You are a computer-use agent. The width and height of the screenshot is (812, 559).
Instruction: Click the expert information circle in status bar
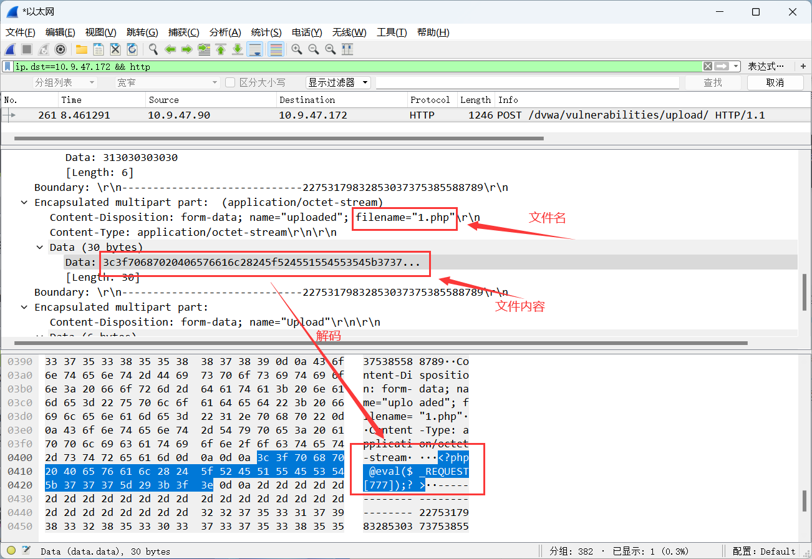(x=11, y=551)
